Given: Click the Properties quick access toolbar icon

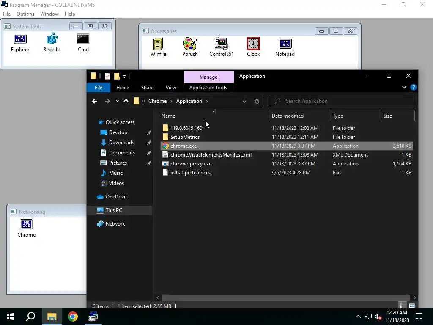Looking at the screenshot, I should 107,76.
